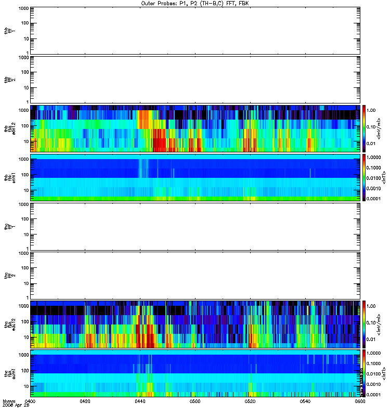
Task: Click the 0.0010 value on thc scm1 color bar
Action: (373, 384)
